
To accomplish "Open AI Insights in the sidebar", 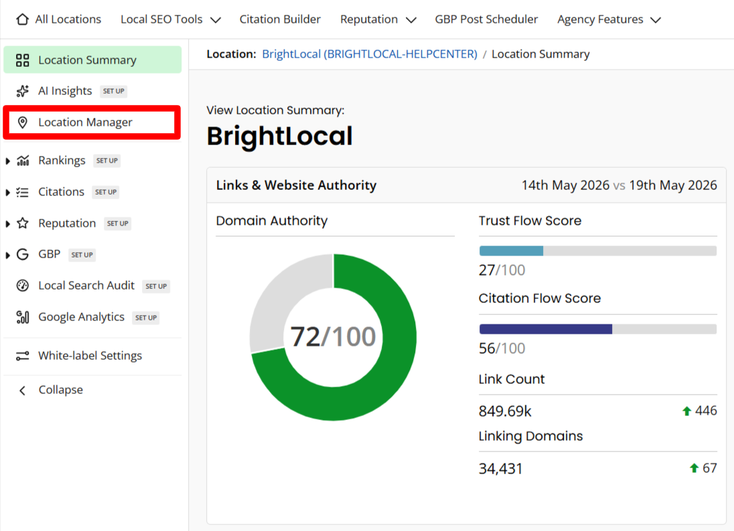I will (x=65, y=91).
